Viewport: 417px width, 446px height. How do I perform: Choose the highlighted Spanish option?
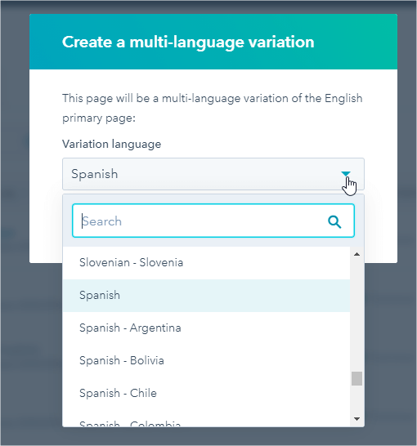[x=206, y=296]
